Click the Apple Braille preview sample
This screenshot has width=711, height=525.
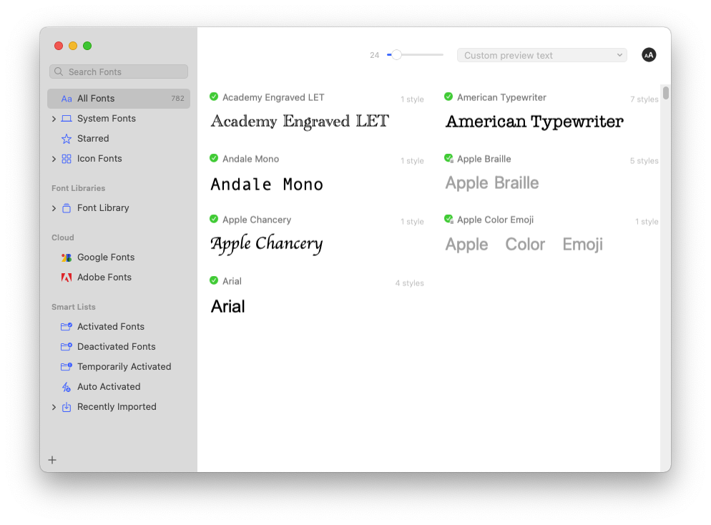(492, 182)
